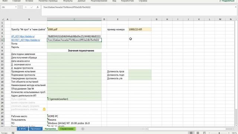Zoom out with the minus icon
Image resolution: width=238 pixels, height=134 pixels.
click(x=209, y=133)
